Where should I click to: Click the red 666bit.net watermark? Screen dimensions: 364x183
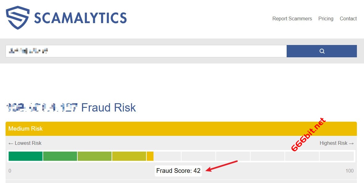pos(308,134)
